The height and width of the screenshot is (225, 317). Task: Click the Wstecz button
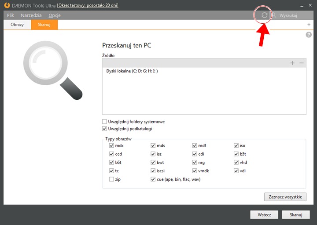[x=264, y=215]
